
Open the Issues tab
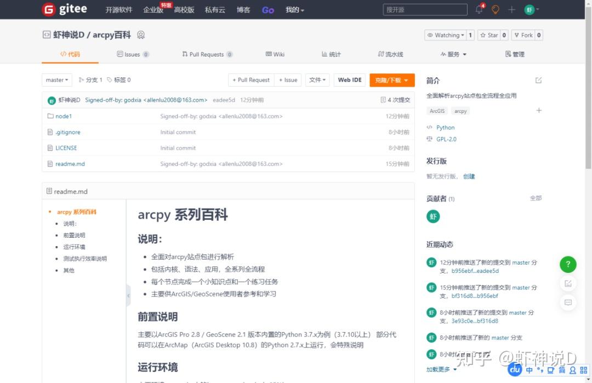point(133,54)
